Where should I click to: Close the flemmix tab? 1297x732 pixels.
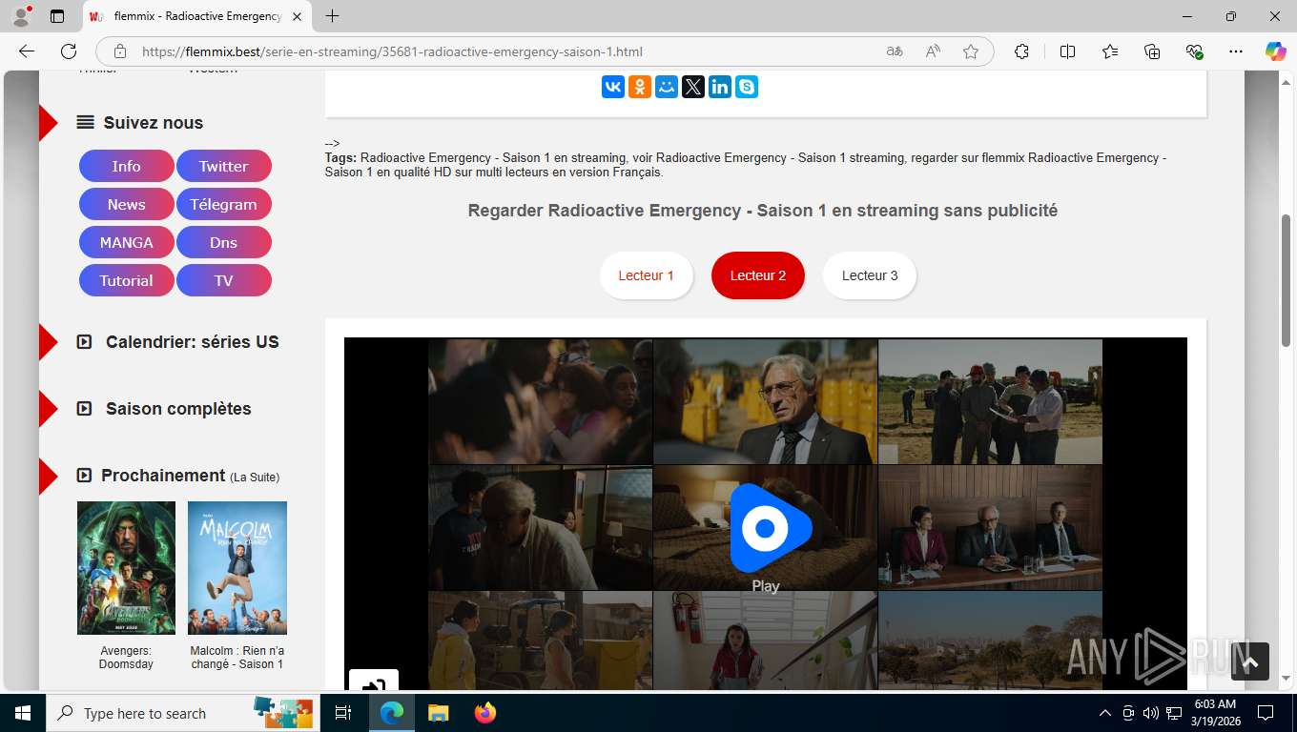coord(297,16)
